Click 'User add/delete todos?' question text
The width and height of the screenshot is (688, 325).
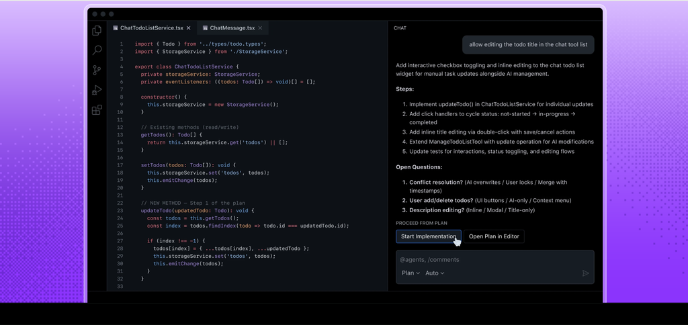441,200
